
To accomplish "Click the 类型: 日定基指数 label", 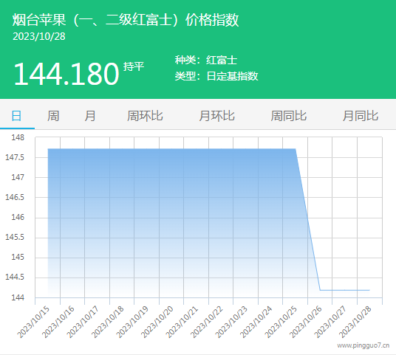I will [216, 76].
